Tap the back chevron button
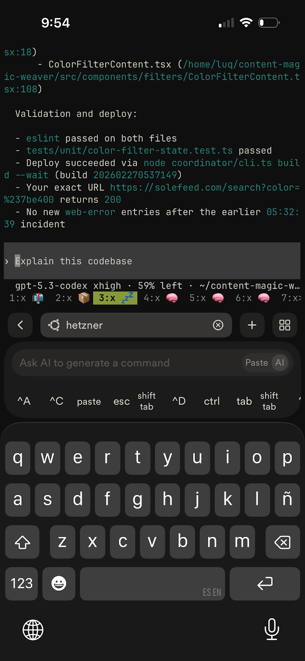Image resolution: width=305 pixels, height=661 pixels. coord(20,325)
